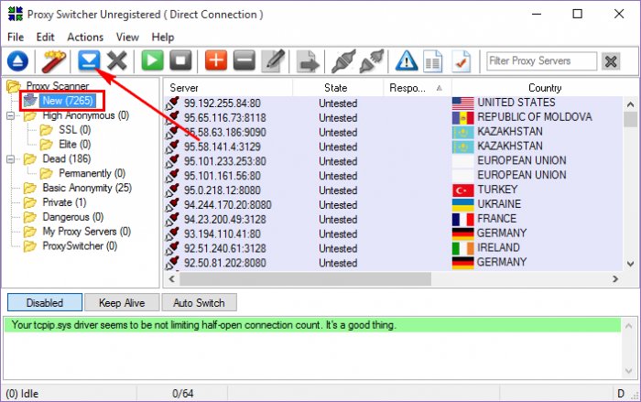The height and width of the screenshot is (402, 641).
Task: Enable Auto Switch mode
Action: 199,302
